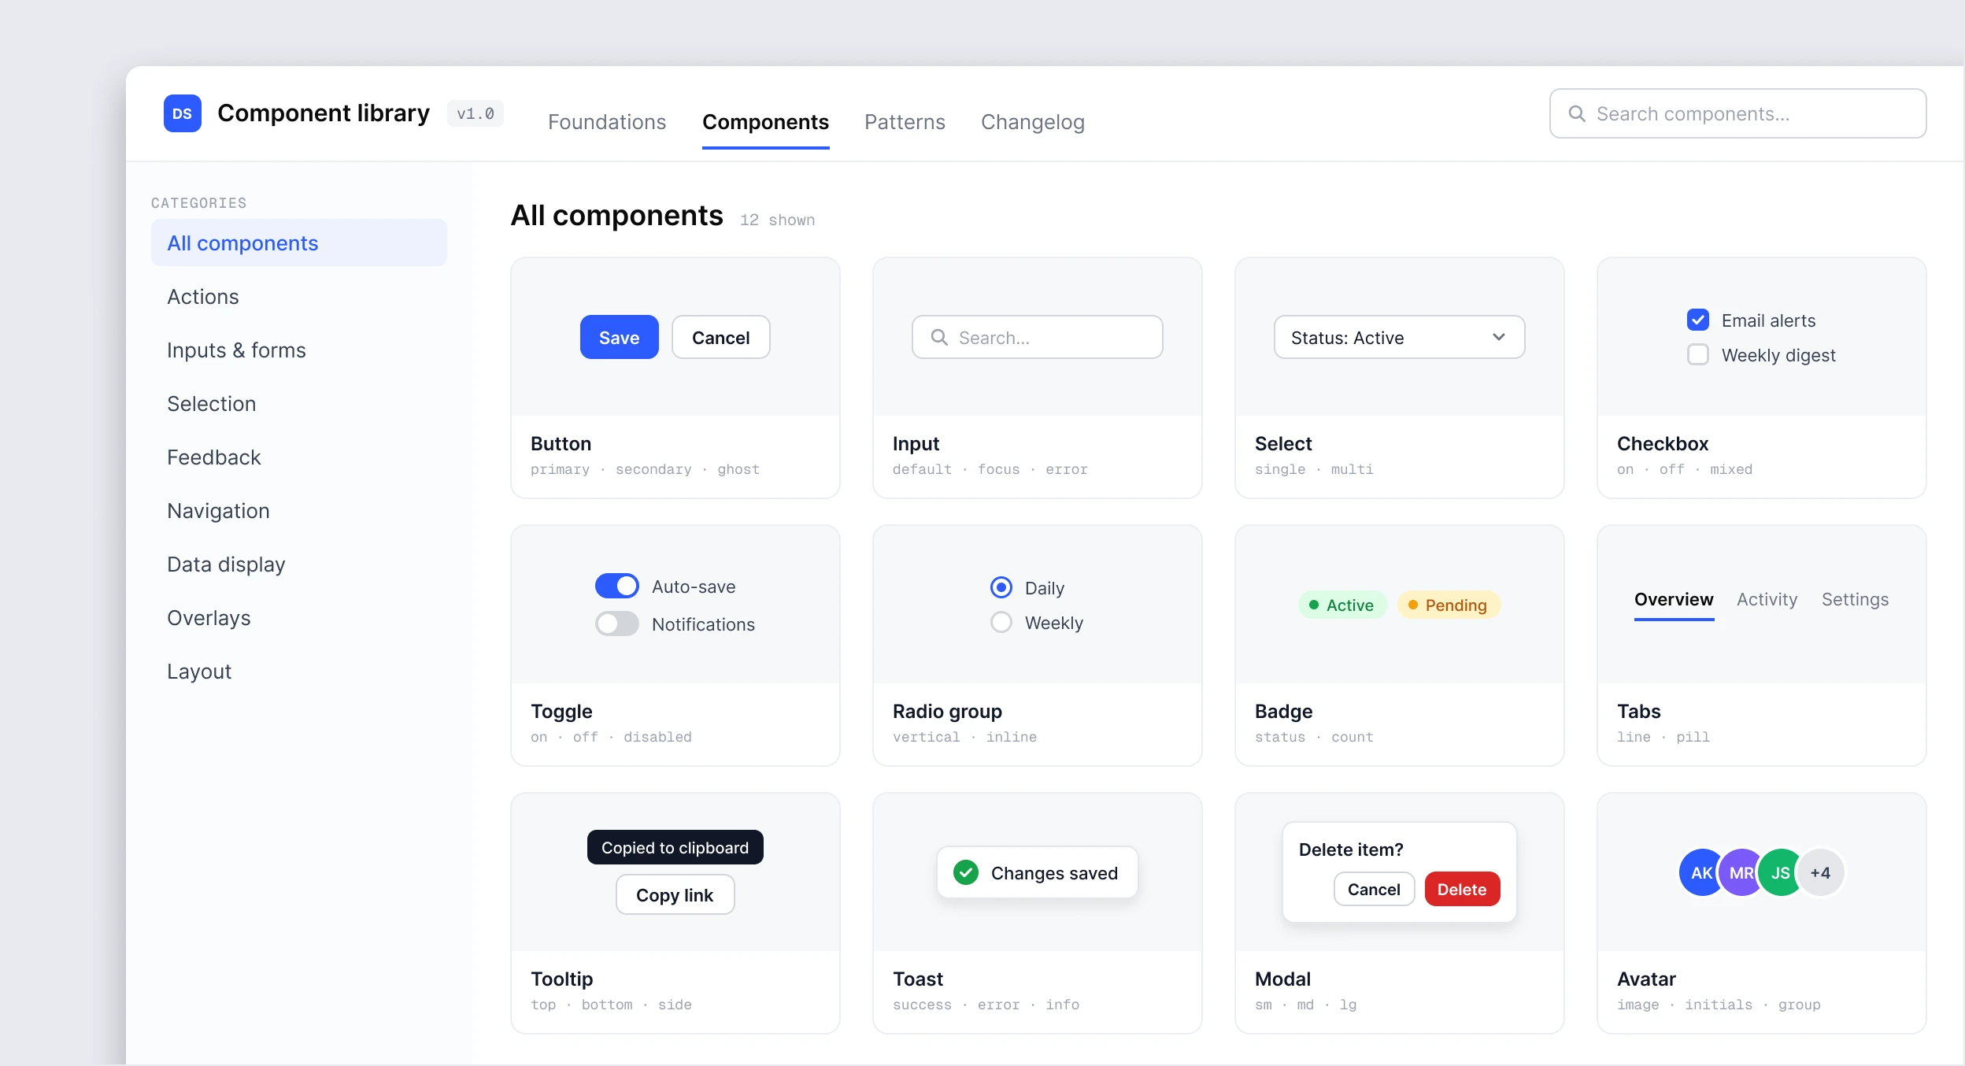1965x1066 pixels.
Task: Turn on the Notifications toggle
Action: (x=616, y=624)
